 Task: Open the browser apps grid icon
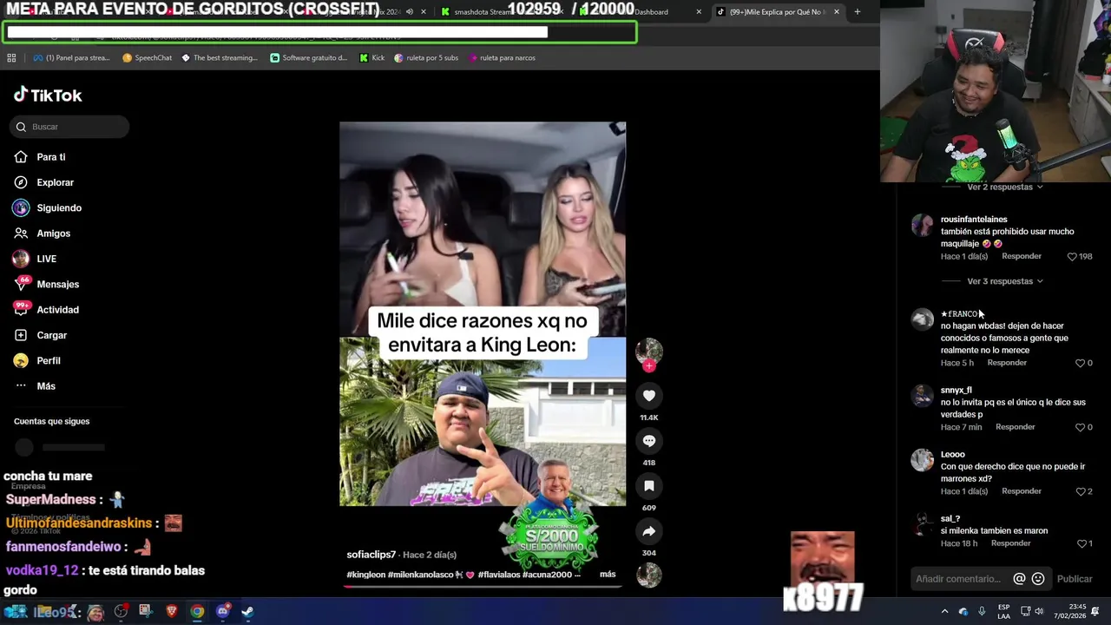(x=11, y=58)
